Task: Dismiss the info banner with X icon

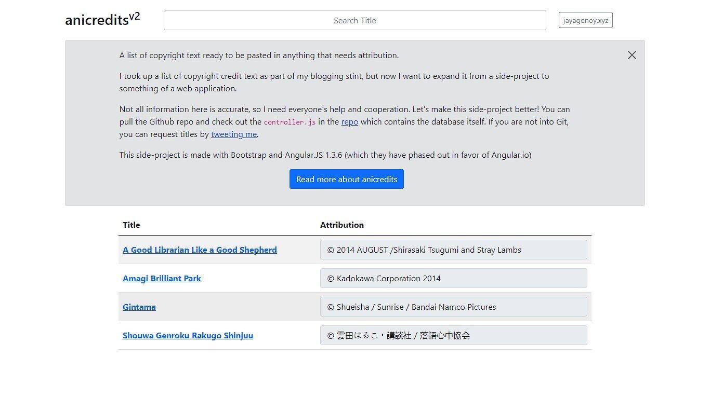Action: pyautogui.click(x=632, y=55)
